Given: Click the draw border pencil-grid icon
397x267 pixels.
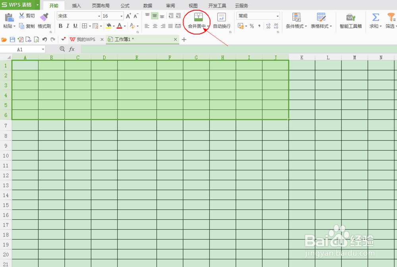Looking at the screenshot, I should tap(95, 26).
